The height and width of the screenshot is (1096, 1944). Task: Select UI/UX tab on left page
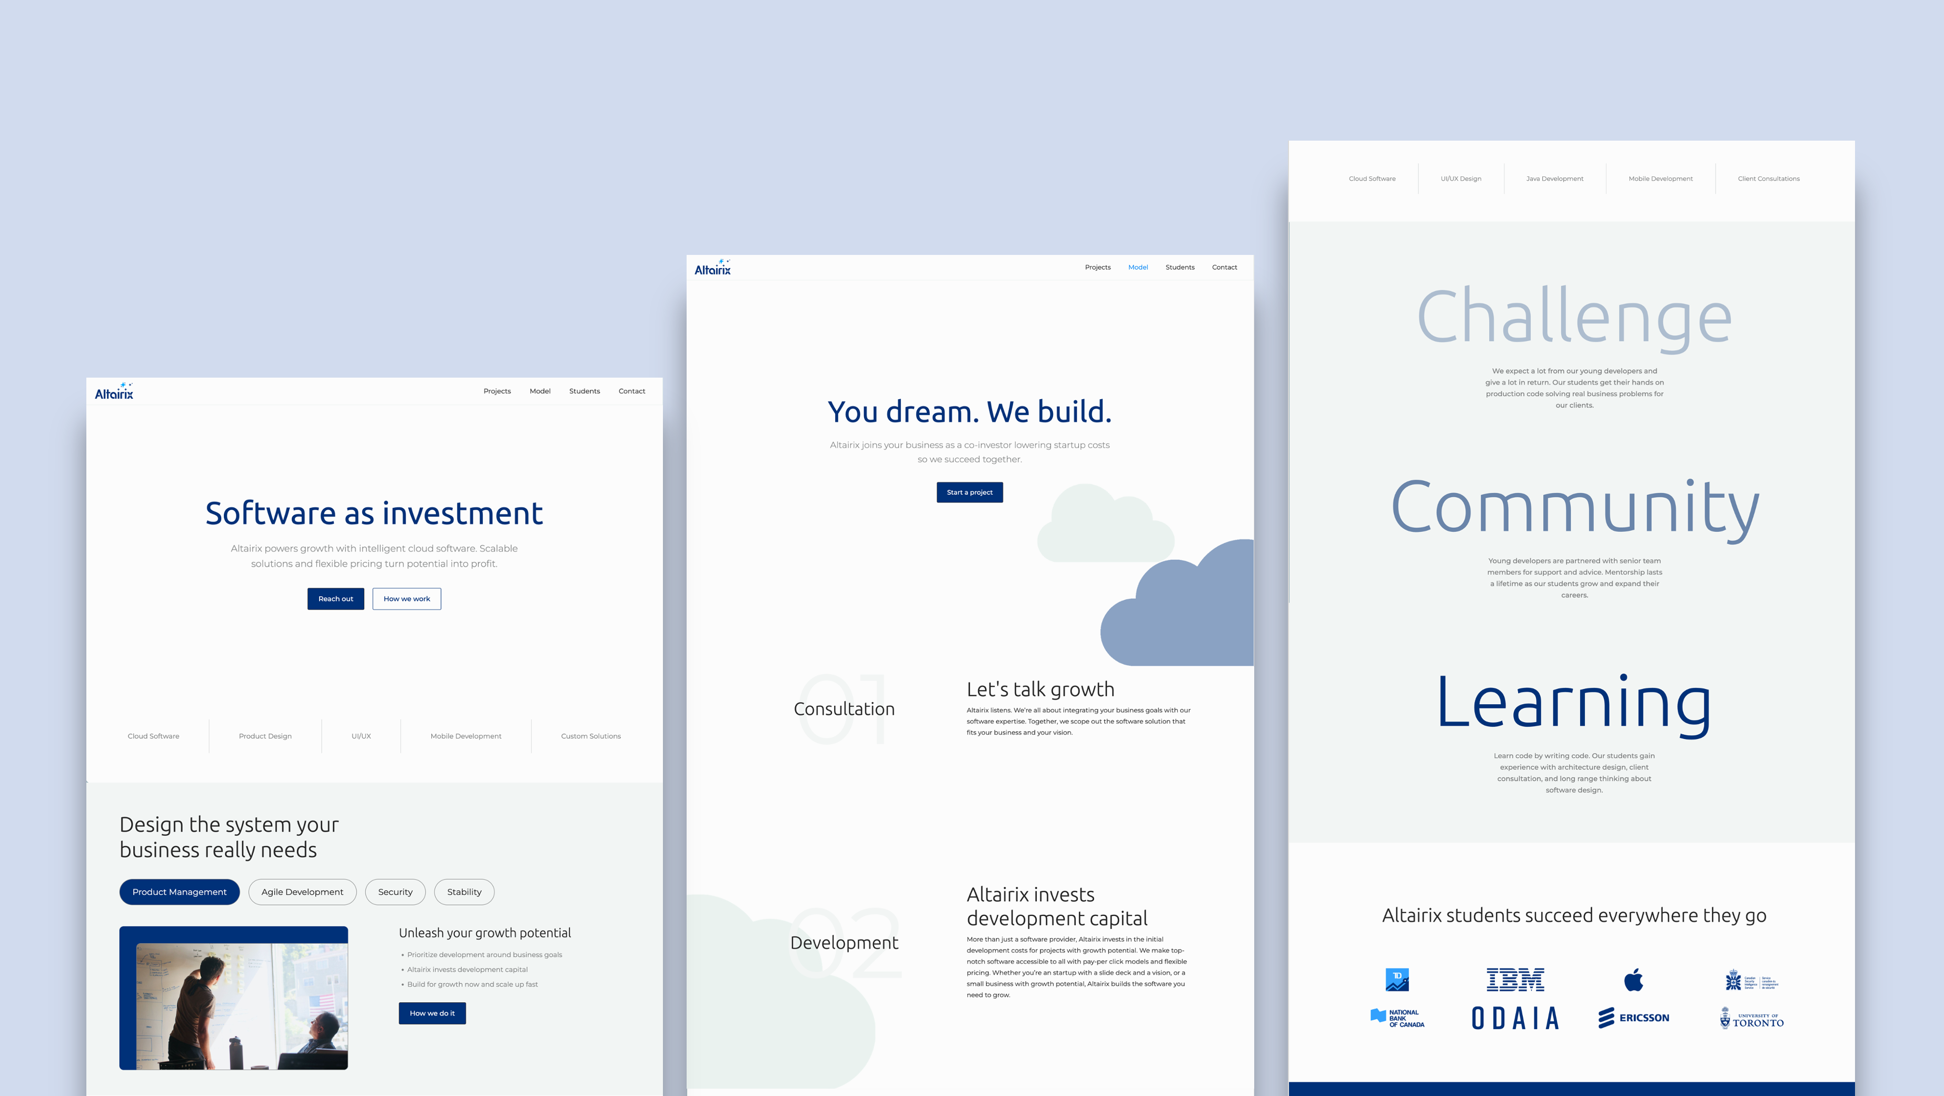coord(359,737)
